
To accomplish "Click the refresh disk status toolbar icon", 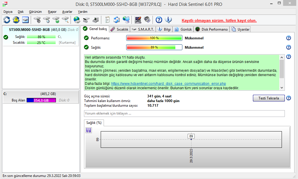I will 7,20.
